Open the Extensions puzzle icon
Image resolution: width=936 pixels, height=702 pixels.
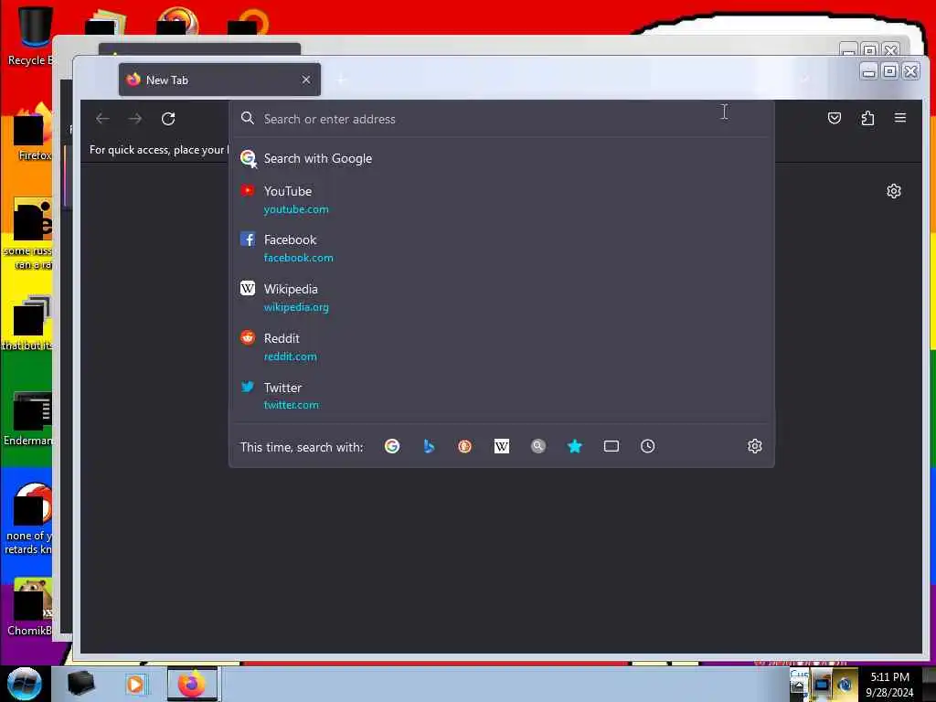coord(867,118)
